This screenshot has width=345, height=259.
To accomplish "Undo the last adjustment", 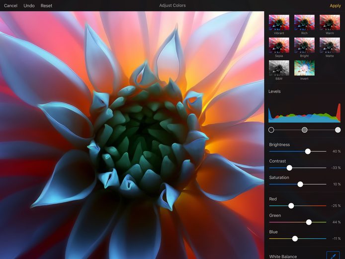I will (29, 6).
